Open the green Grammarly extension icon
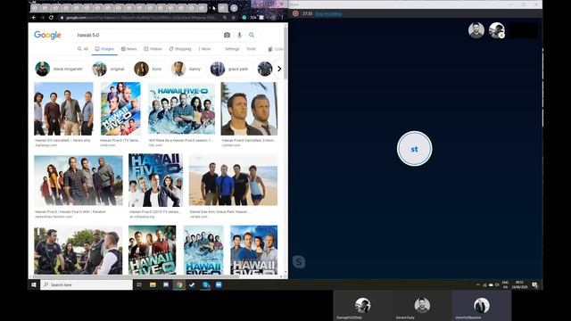Screen dimensions: 571x321 [x=244, y=18]
